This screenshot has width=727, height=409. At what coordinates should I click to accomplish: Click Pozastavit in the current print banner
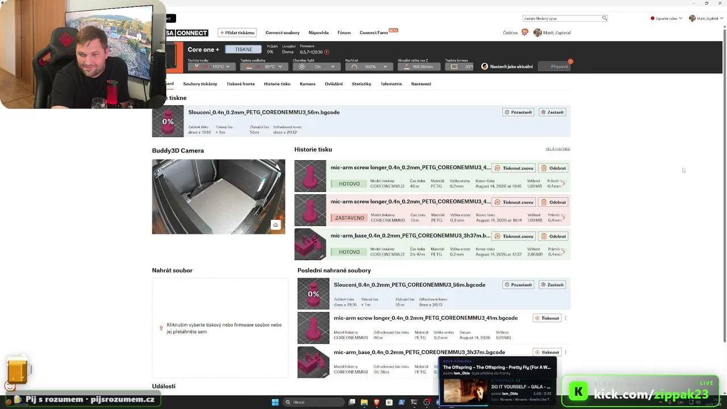click(x=519, y=112)
